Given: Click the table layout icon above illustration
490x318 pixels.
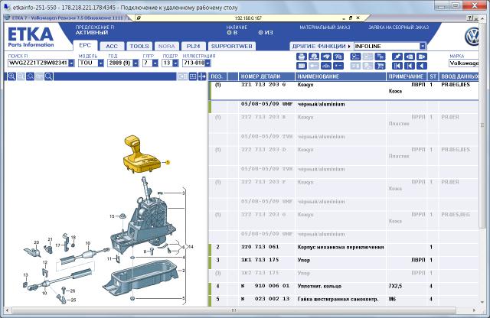Looking at the screenshot, I should click(193, 76).
